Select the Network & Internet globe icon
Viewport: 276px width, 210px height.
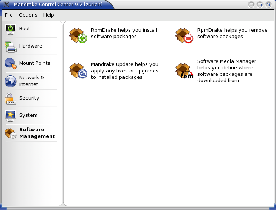pyautogui.click(x=11, y=81)
